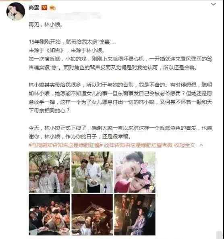Open the night crowd with flowers photo
Screen dimensions: 224x239
coord(50,215)
